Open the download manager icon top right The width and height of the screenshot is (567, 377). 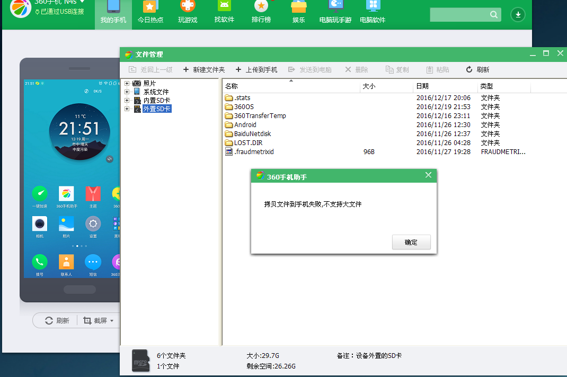pos(518,15)
